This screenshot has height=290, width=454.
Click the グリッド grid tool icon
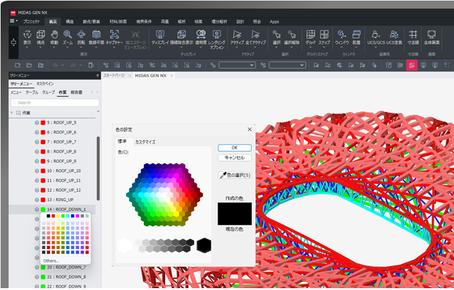[311, 34]
